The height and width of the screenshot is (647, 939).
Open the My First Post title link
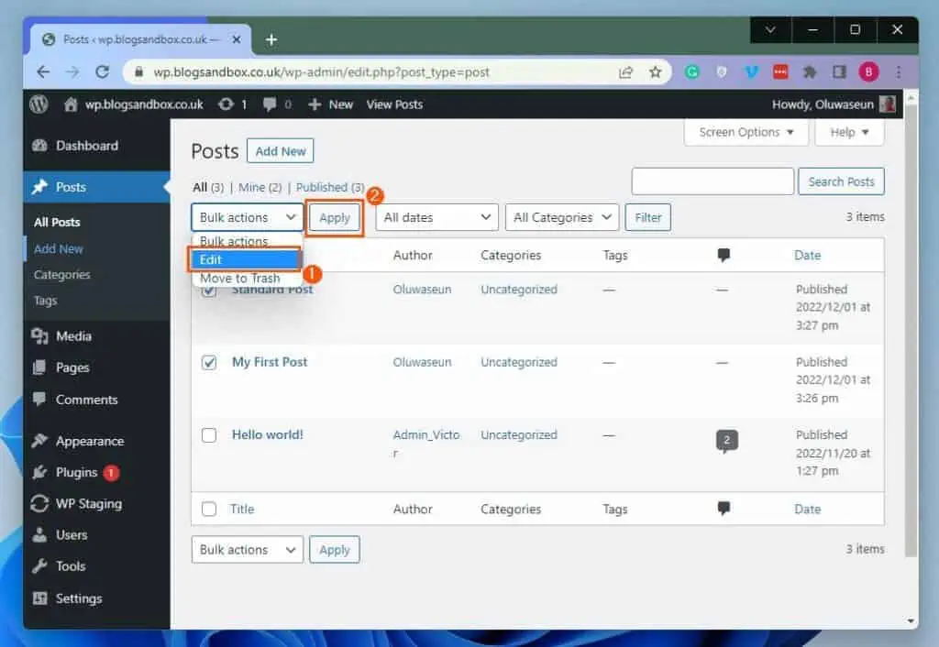tap(270, 362)
